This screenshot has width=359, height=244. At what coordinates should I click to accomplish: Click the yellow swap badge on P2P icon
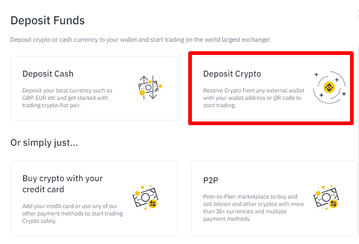point(333,203)
